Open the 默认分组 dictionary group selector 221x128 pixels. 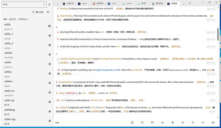pos(38,12)
